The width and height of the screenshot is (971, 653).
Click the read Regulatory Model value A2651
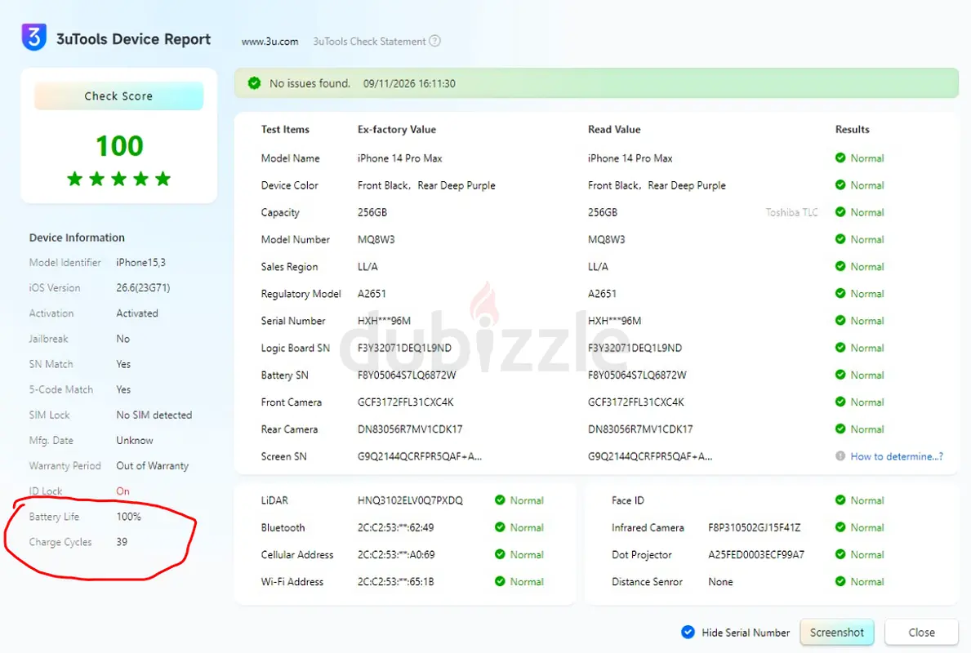click(602, 293)
